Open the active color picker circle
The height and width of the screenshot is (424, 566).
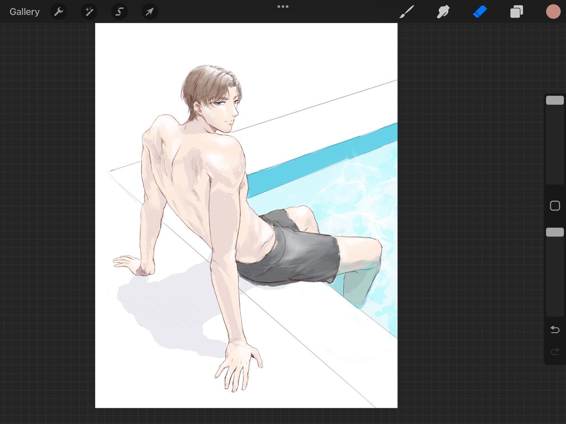pyautogui.click(x=553, y=12)
